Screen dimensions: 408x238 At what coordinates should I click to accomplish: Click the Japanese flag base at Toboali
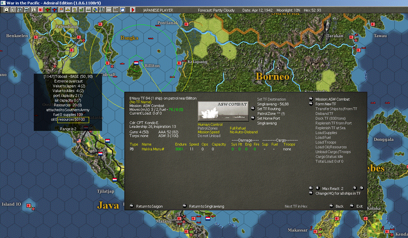[108, 63]
